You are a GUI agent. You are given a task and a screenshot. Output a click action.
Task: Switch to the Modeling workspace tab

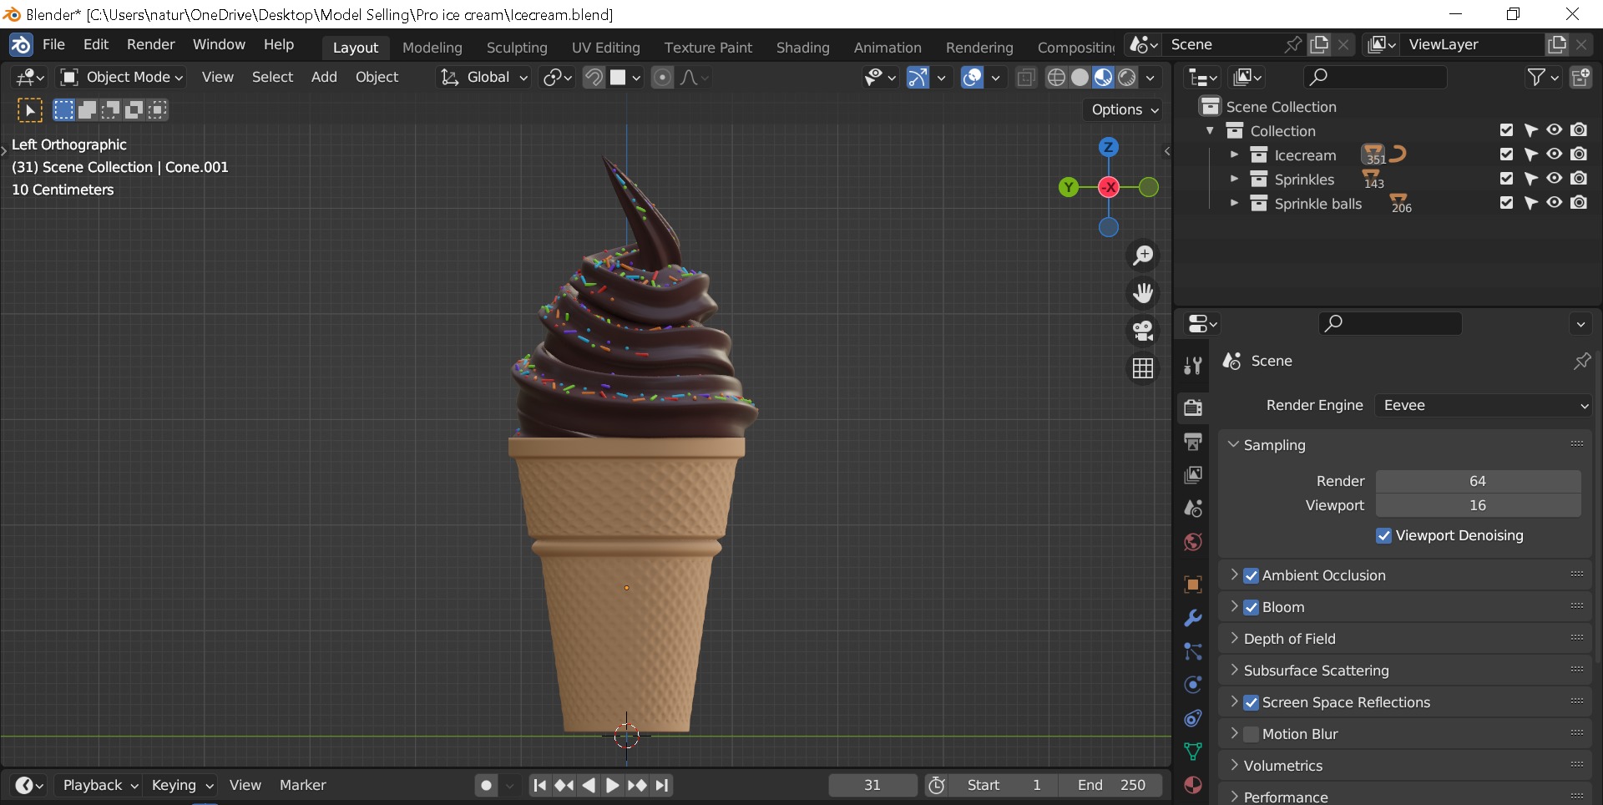[x=432, y=48]
